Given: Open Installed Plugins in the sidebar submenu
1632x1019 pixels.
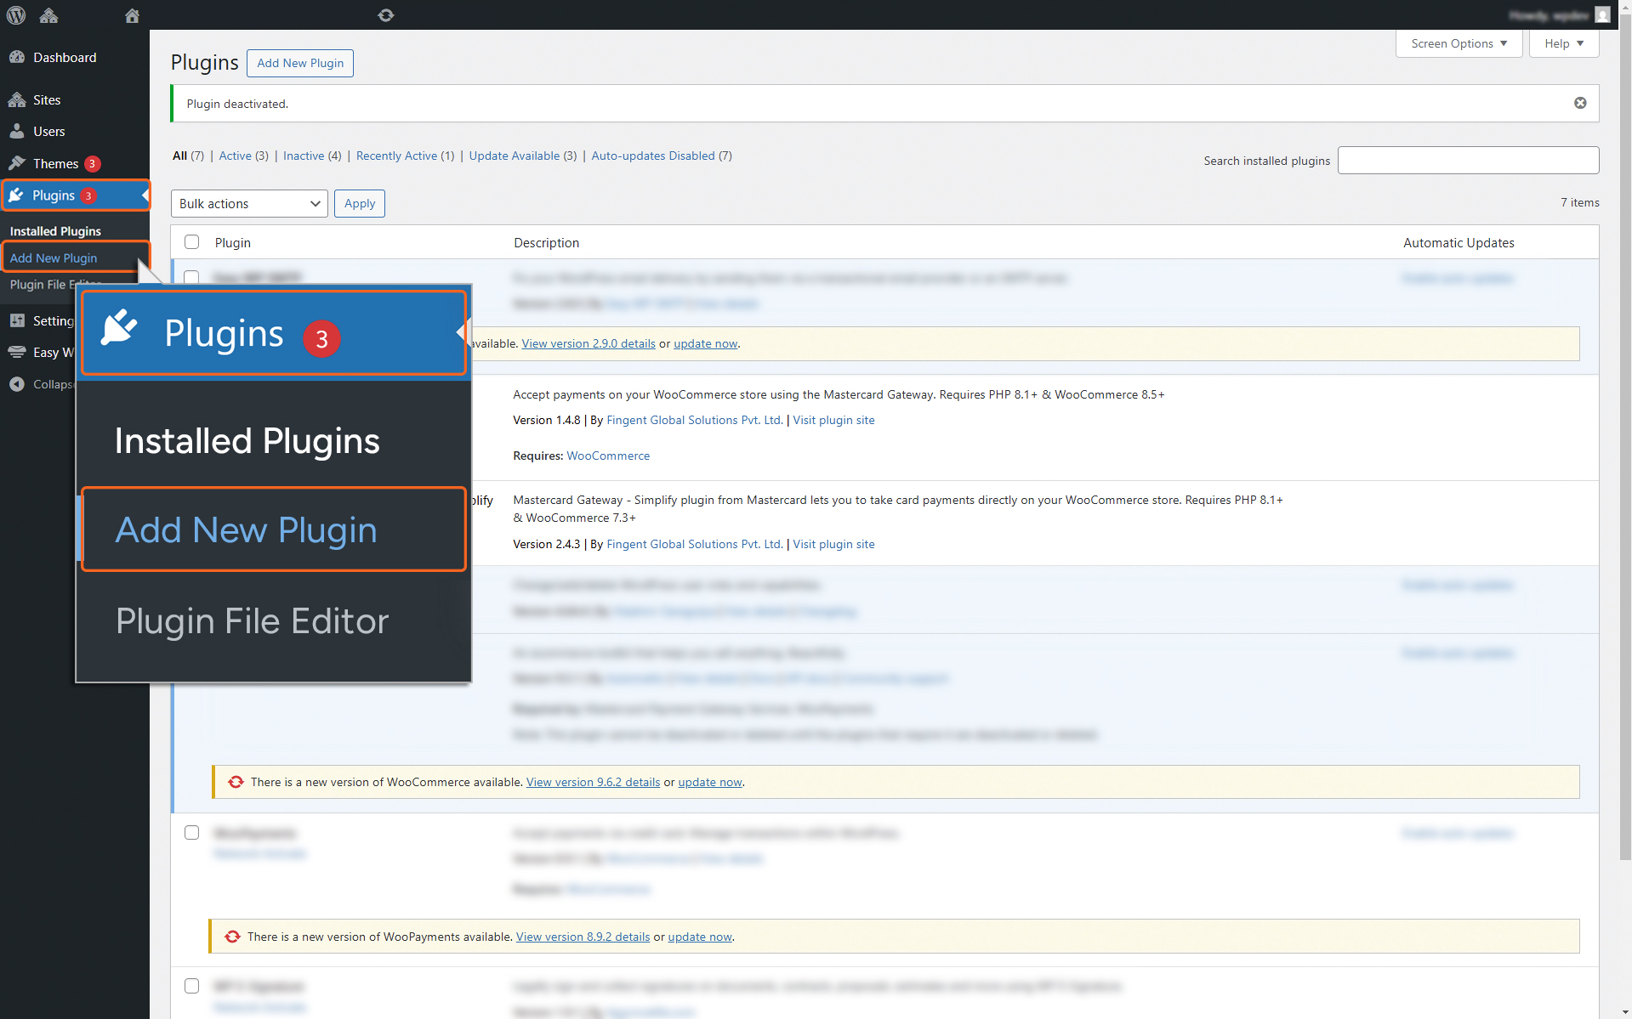Looking at the screenshot, I should tap(55, 231).
